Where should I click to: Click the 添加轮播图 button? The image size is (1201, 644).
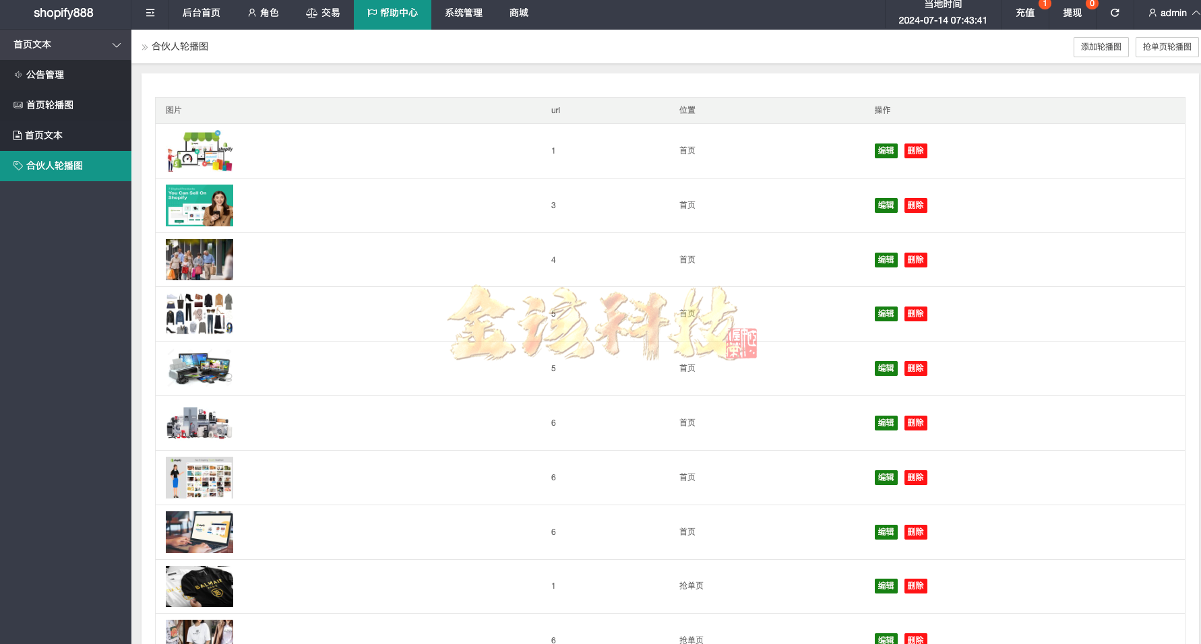[x=1101, y=46]
